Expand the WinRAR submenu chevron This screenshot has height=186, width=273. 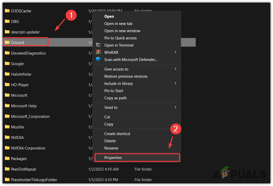coord(175,52)
